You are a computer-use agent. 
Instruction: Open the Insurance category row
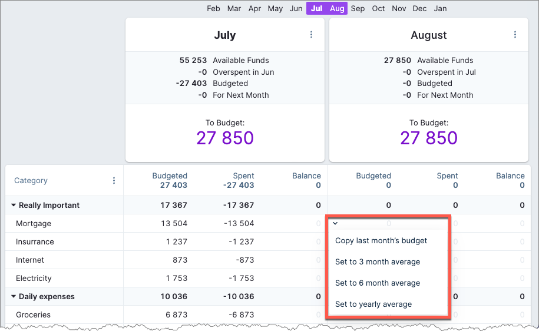35,242
